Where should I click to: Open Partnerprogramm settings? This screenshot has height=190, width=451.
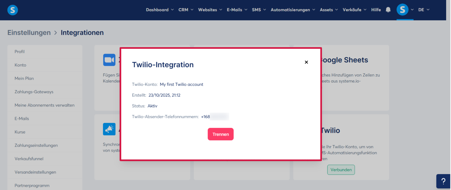(45, 185)
